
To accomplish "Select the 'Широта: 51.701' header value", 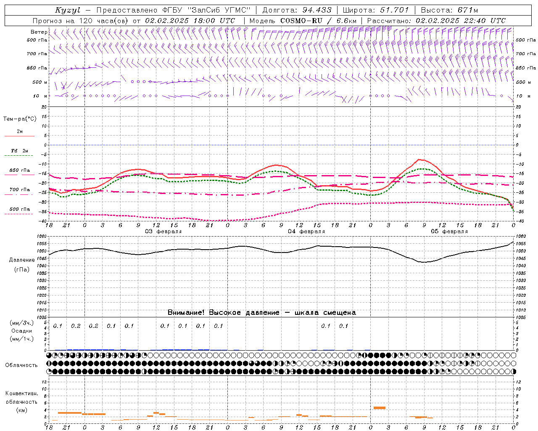I will coord(375,10).
